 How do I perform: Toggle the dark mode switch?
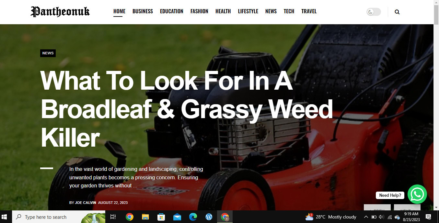click(x=374, y=12)
